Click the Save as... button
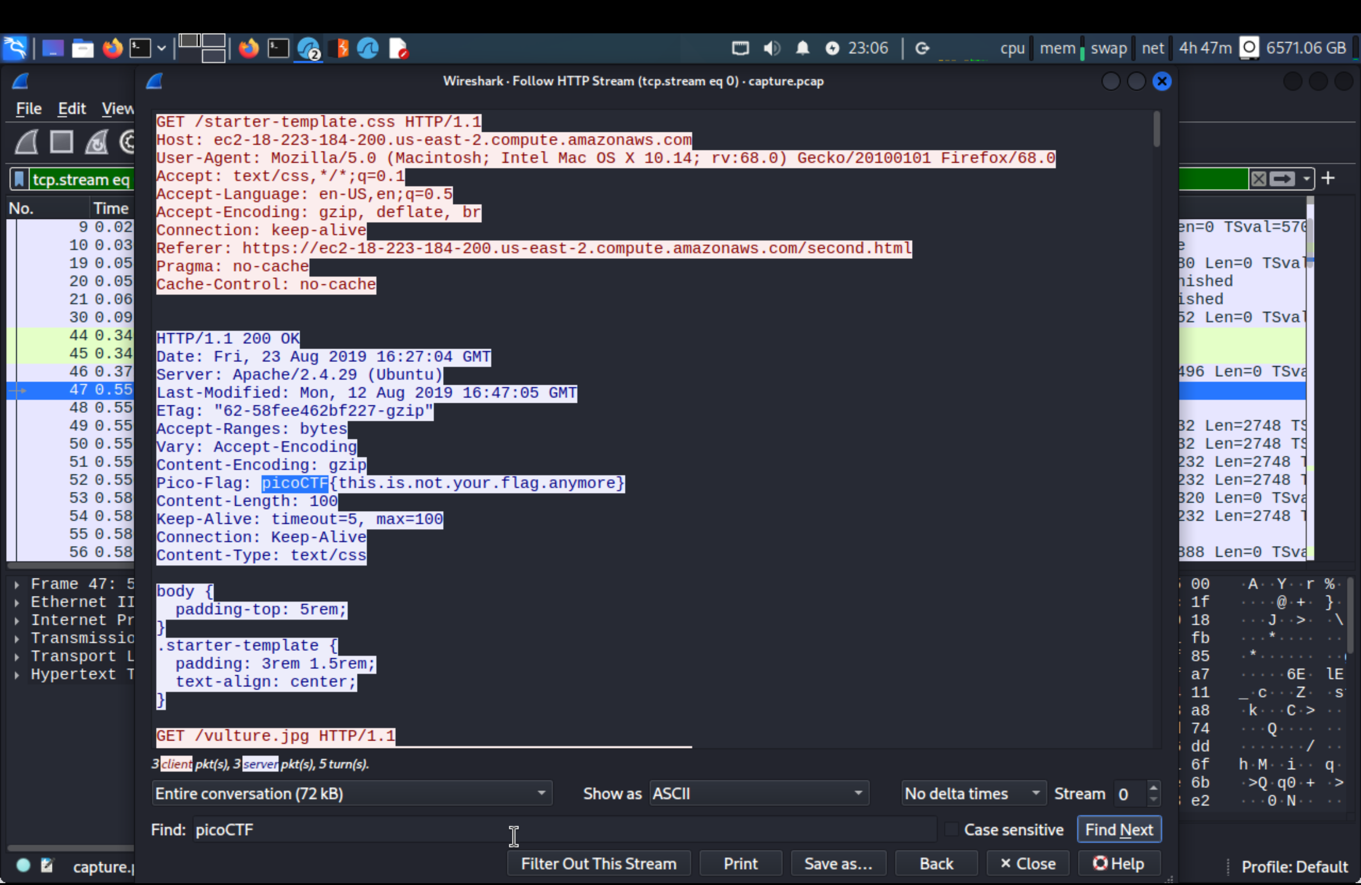This screenshot has width=1361, height=885. coord(838,863)
